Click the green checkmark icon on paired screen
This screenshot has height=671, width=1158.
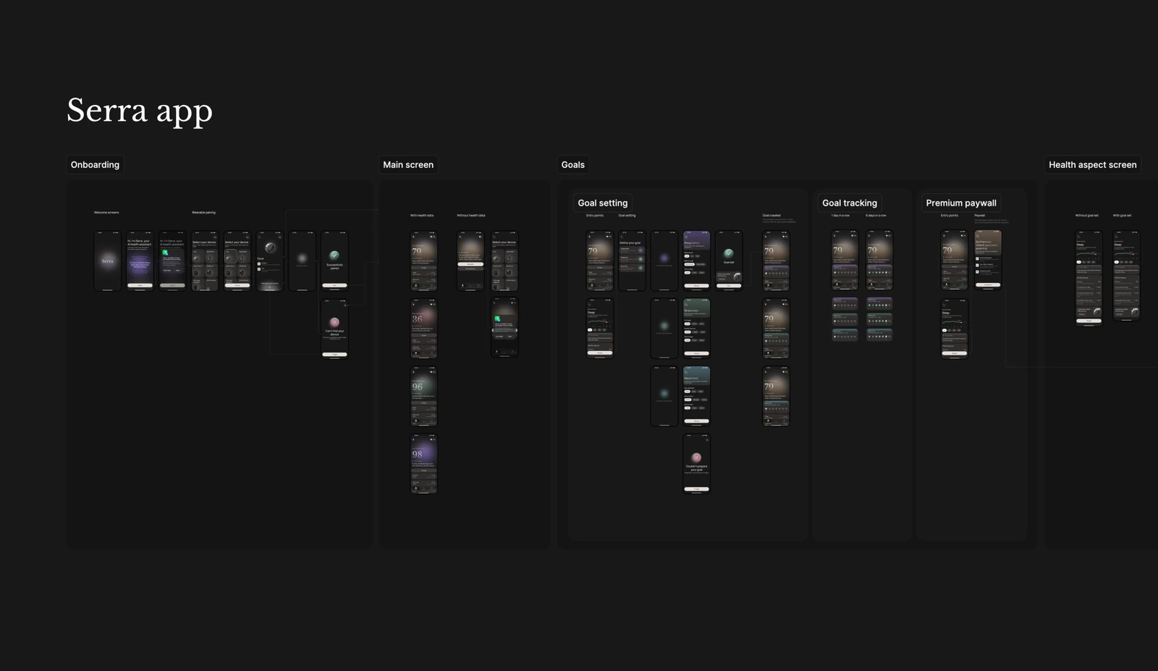tap(334, 255)
